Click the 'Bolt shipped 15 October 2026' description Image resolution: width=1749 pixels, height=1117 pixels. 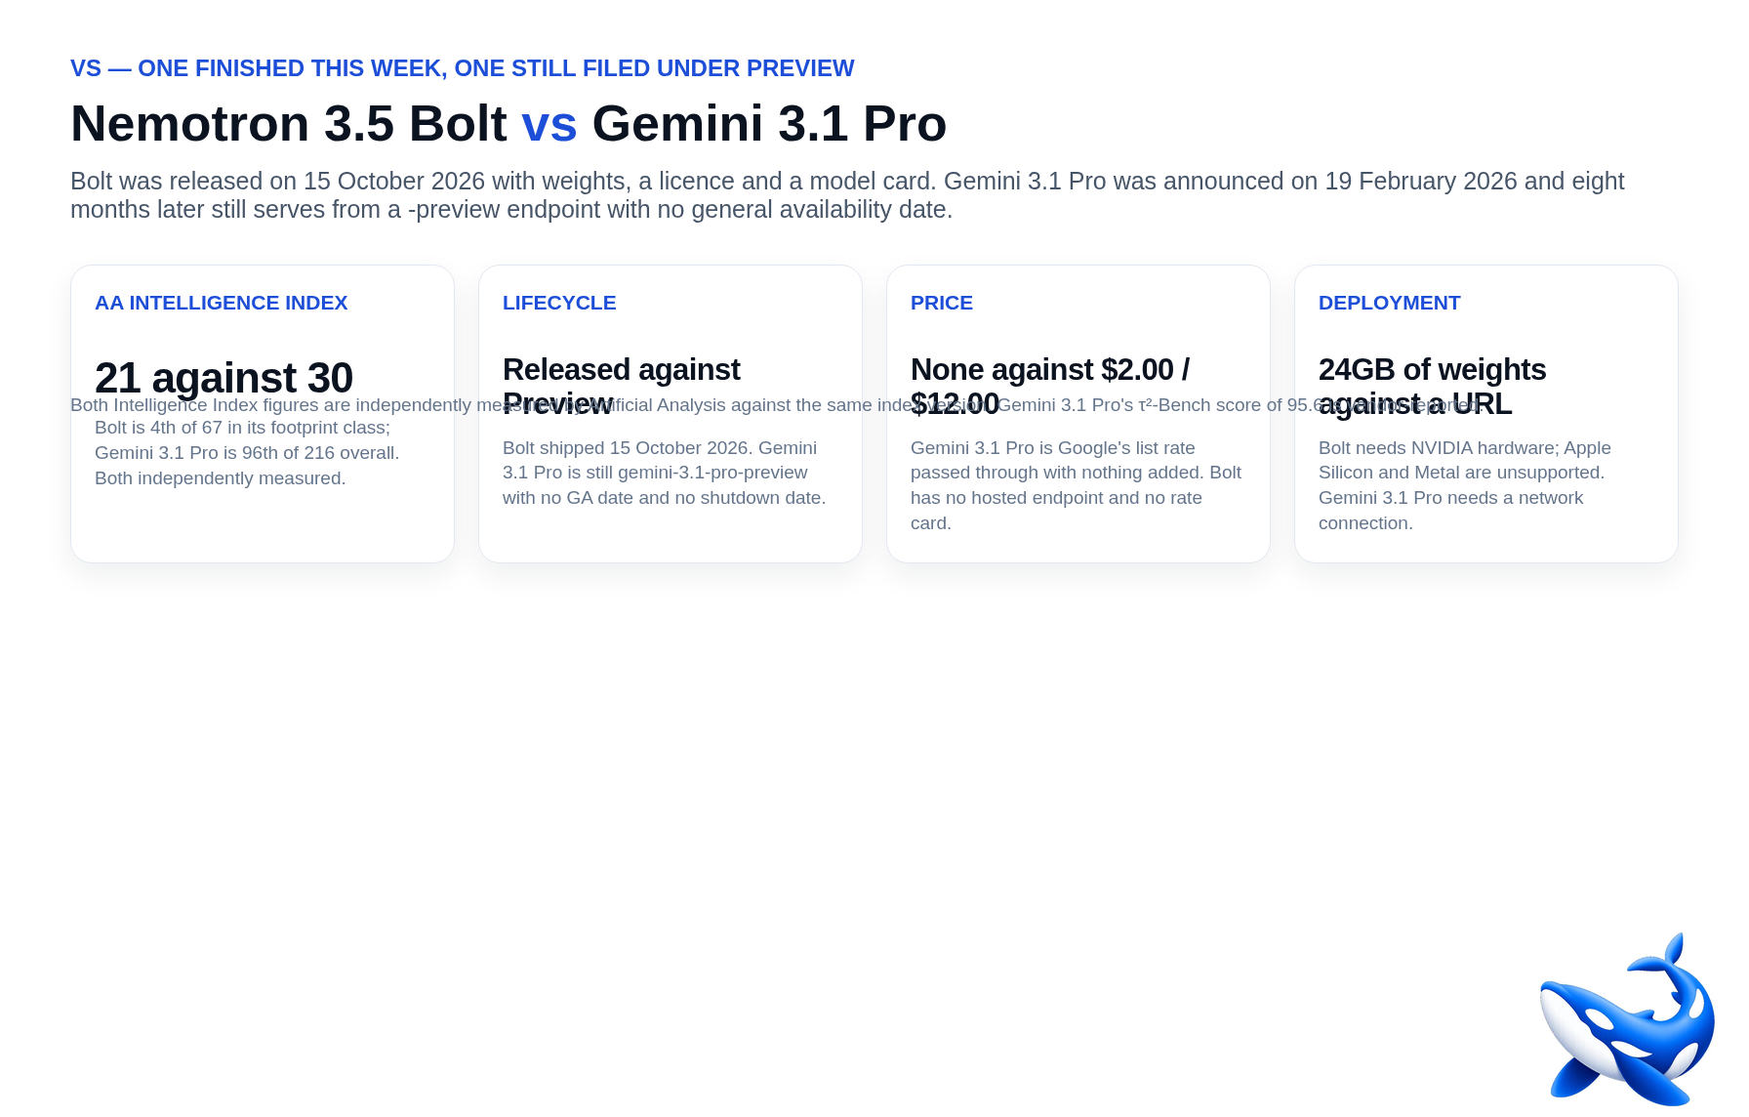pos(665,473)
